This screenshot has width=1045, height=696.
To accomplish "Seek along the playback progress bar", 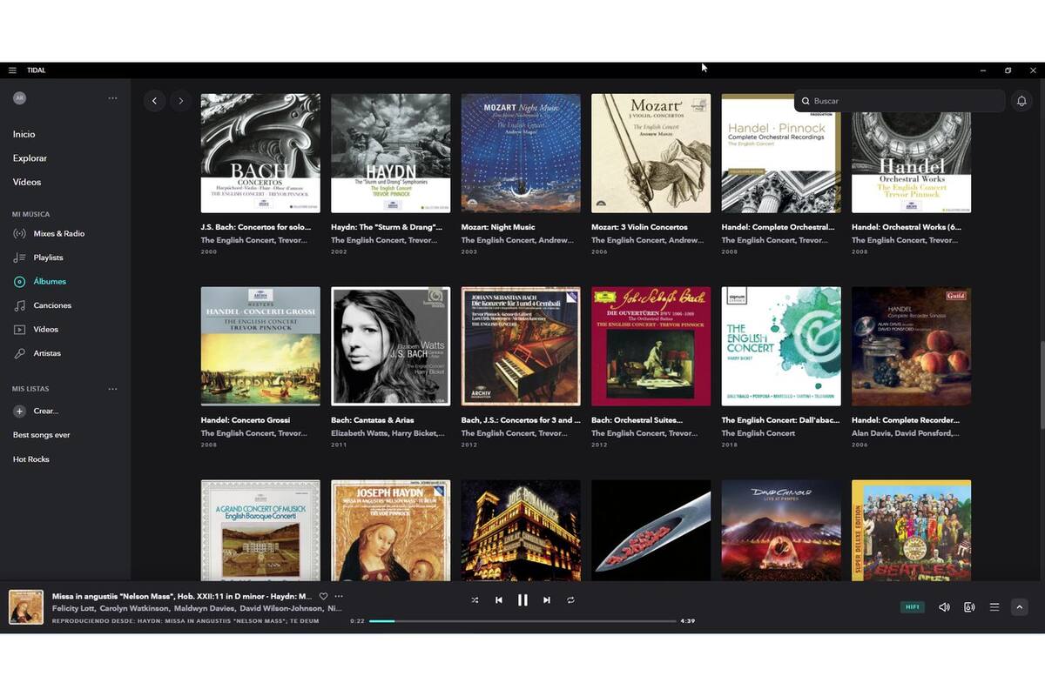I will click(522, 620).
